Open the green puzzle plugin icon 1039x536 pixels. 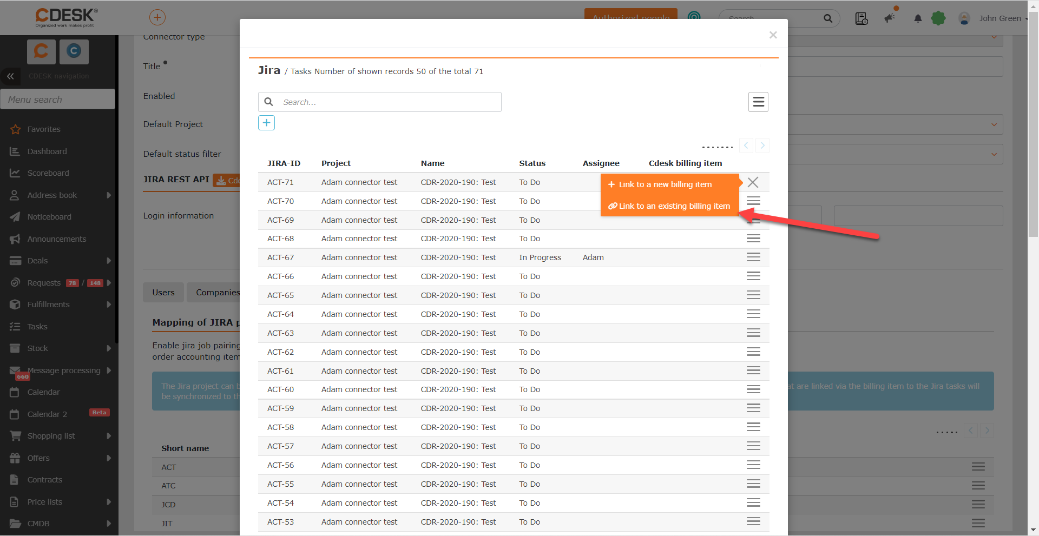pos(938,18)
